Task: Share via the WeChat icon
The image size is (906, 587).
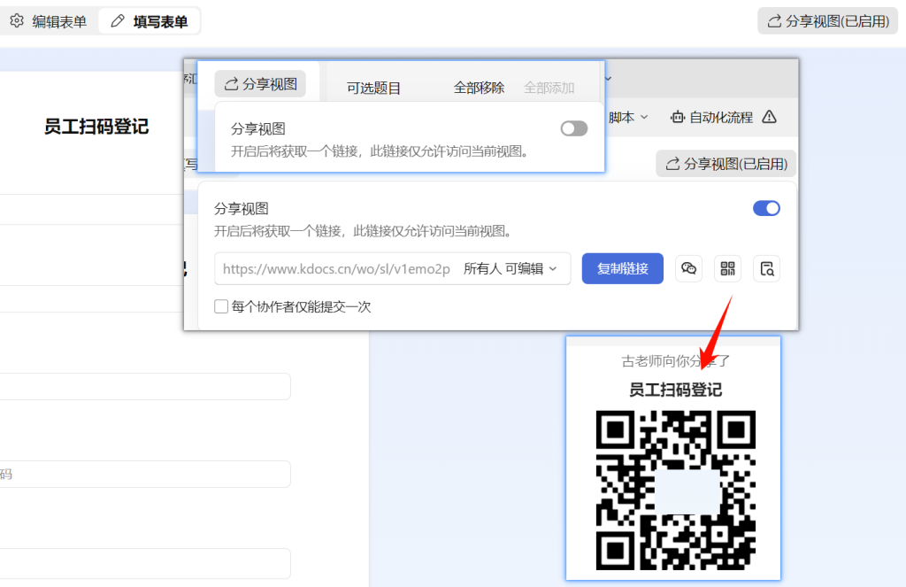Action: 688,269
